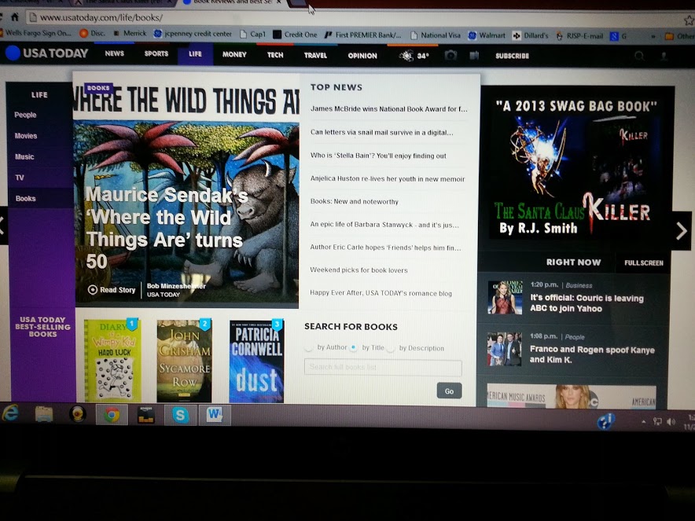Select the 'by Author' search option

[x=308, y=348]
